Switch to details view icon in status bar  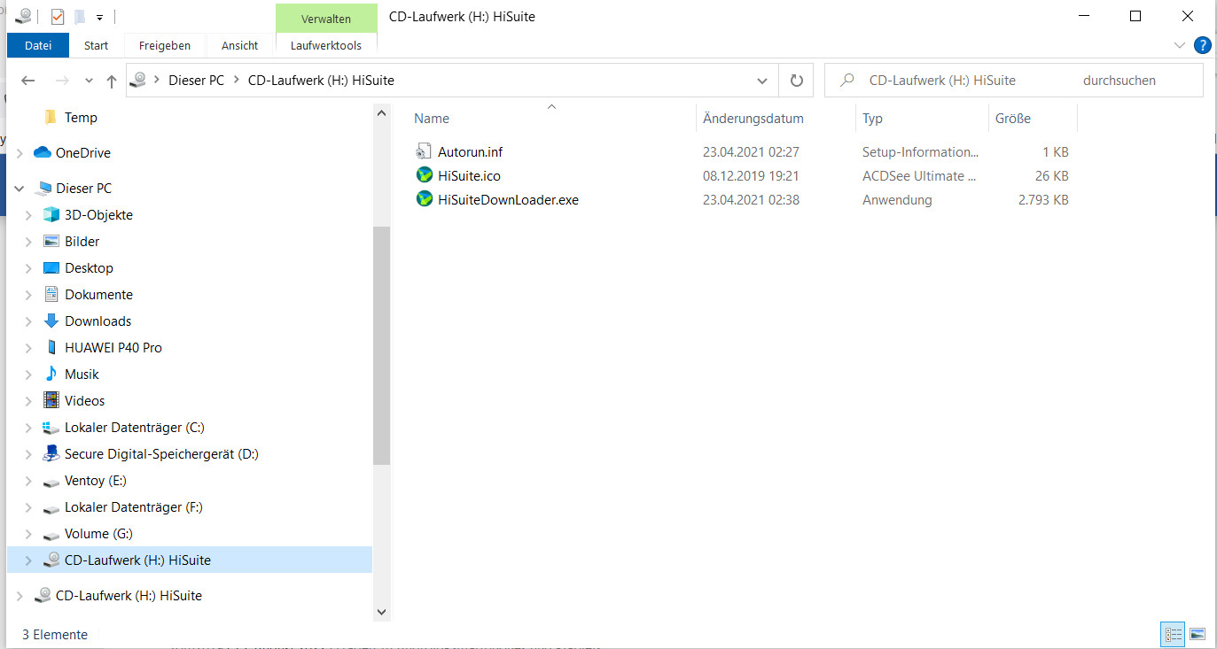point(1174,634)
